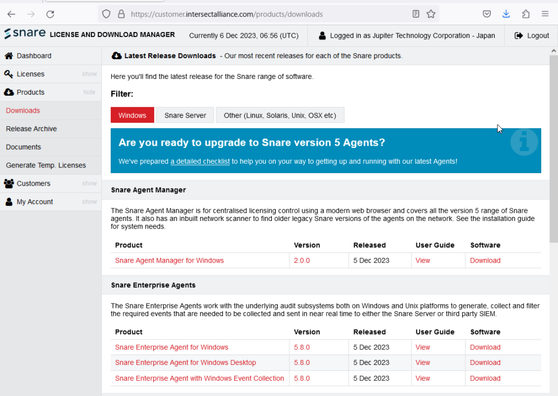
Task: Open Snare Enterprise Agent for Windows link
Action: 172,347
